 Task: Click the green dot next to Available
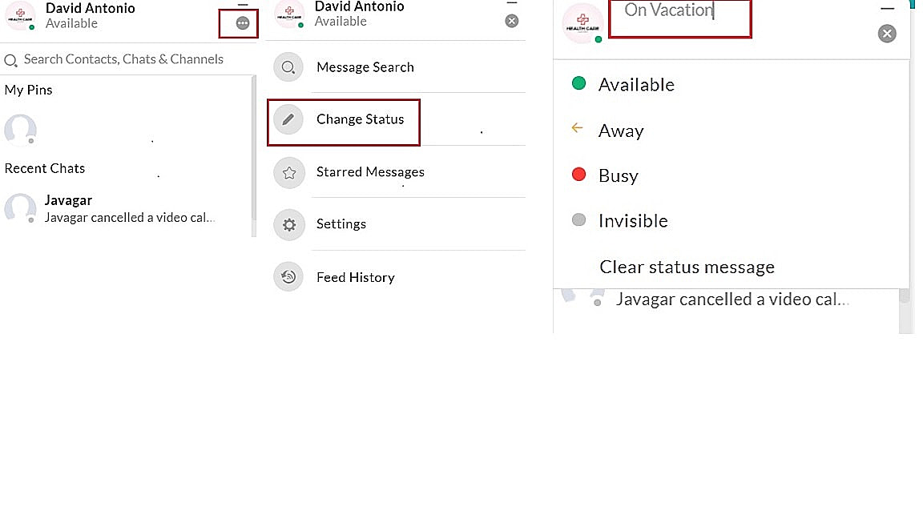click(578, 83)
